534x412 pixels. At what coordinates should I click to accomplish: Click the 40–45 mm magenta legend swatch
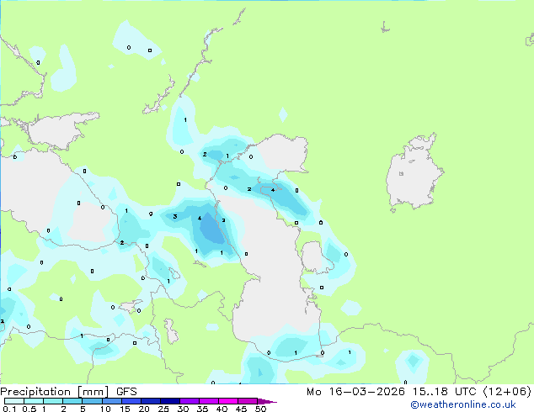[228, 401]
